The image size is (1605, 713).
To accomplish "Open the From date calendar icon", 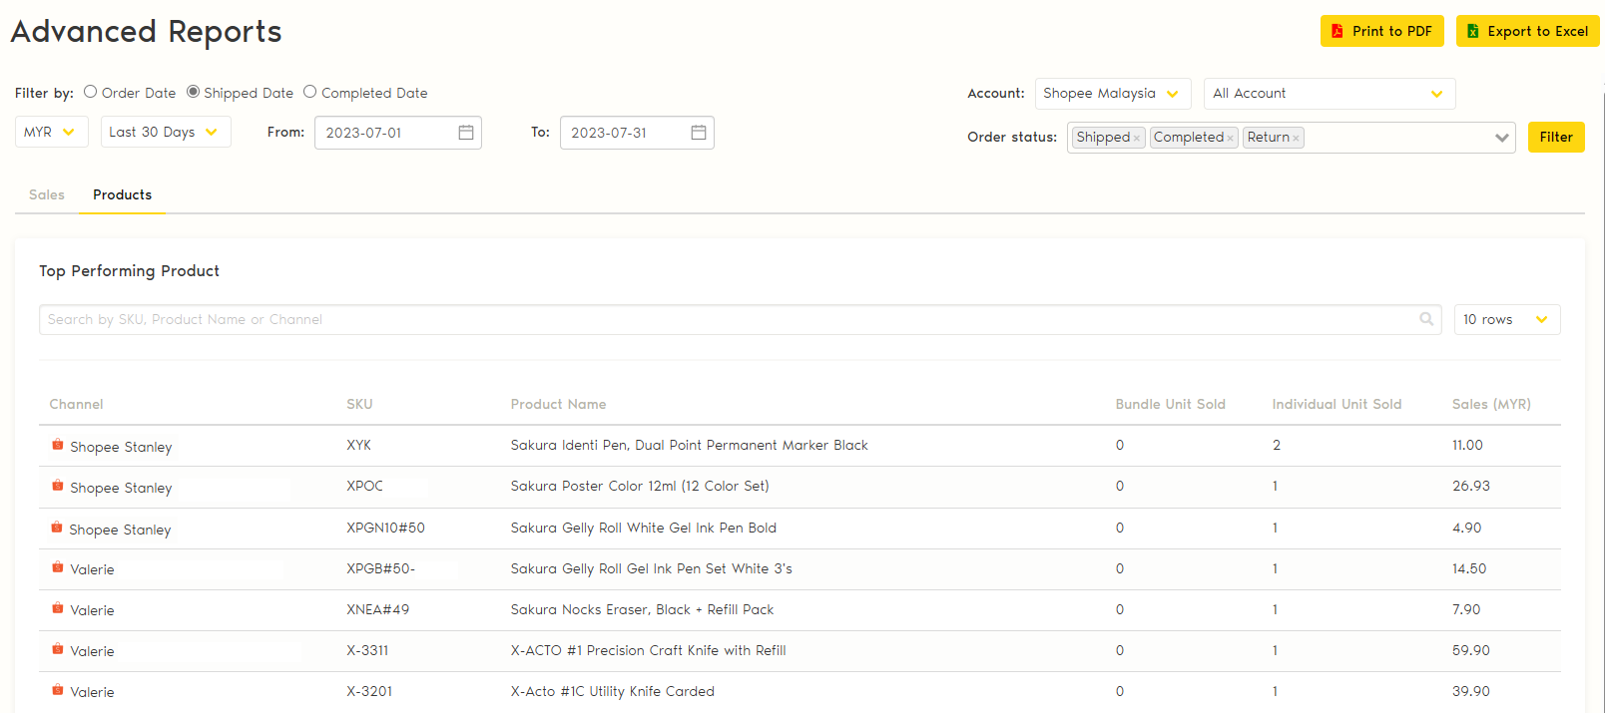I will (x=465, y=133).
